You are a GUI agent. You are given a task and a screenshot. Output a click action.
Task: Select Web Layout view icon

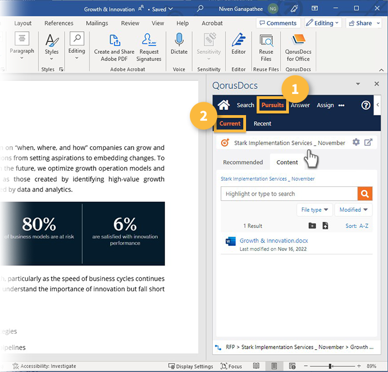(292, 366)
